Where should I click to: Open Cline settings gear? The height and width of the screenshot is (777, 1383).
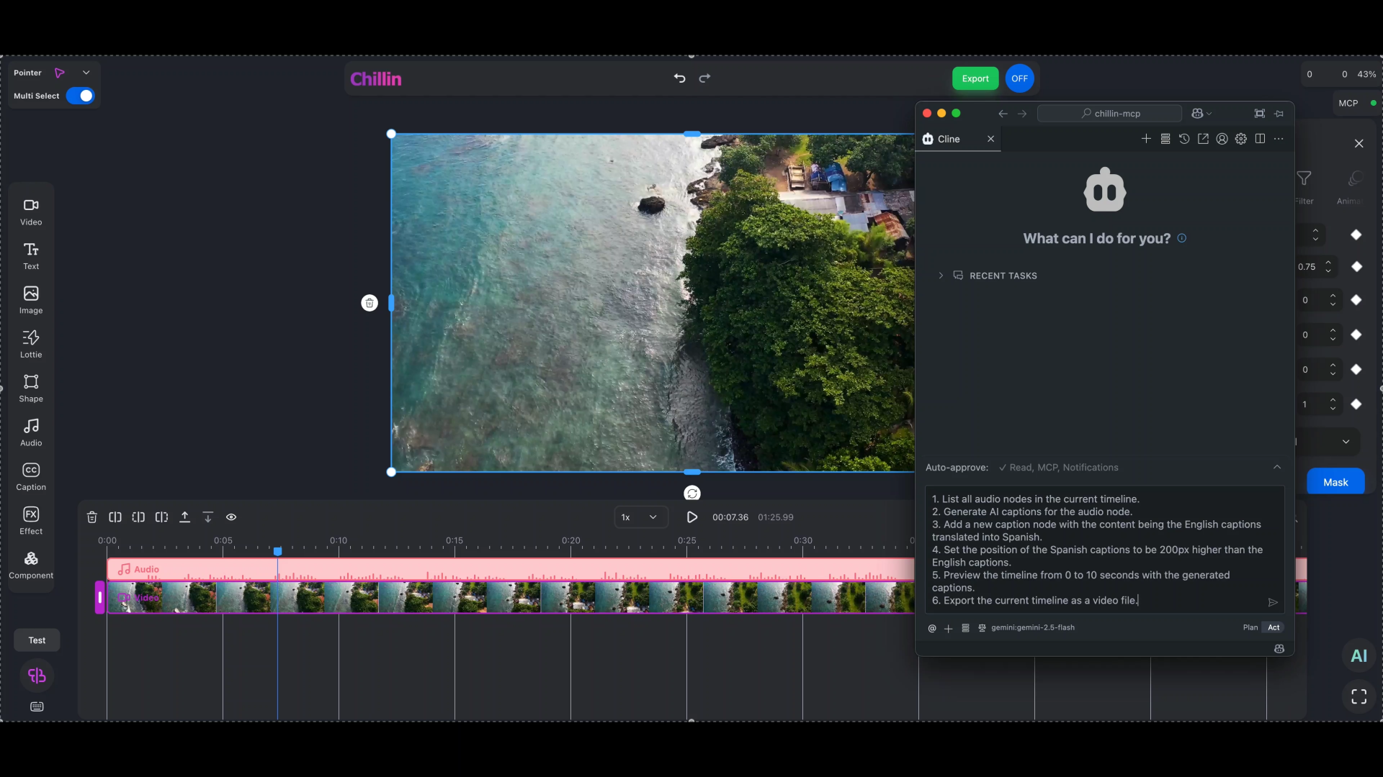[x=1241, y=139]
